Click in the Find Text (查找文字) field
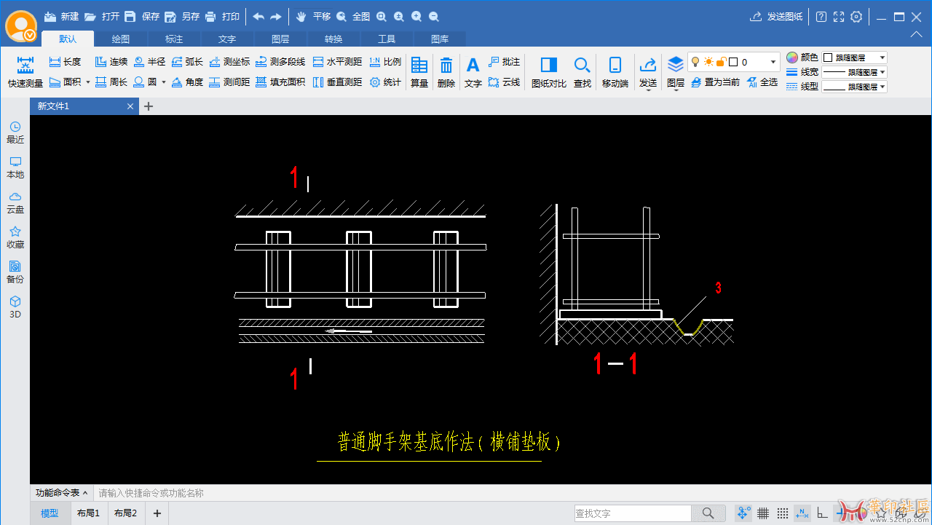The width and height of the screenshot is (932, 525). (x=633, y=513)
